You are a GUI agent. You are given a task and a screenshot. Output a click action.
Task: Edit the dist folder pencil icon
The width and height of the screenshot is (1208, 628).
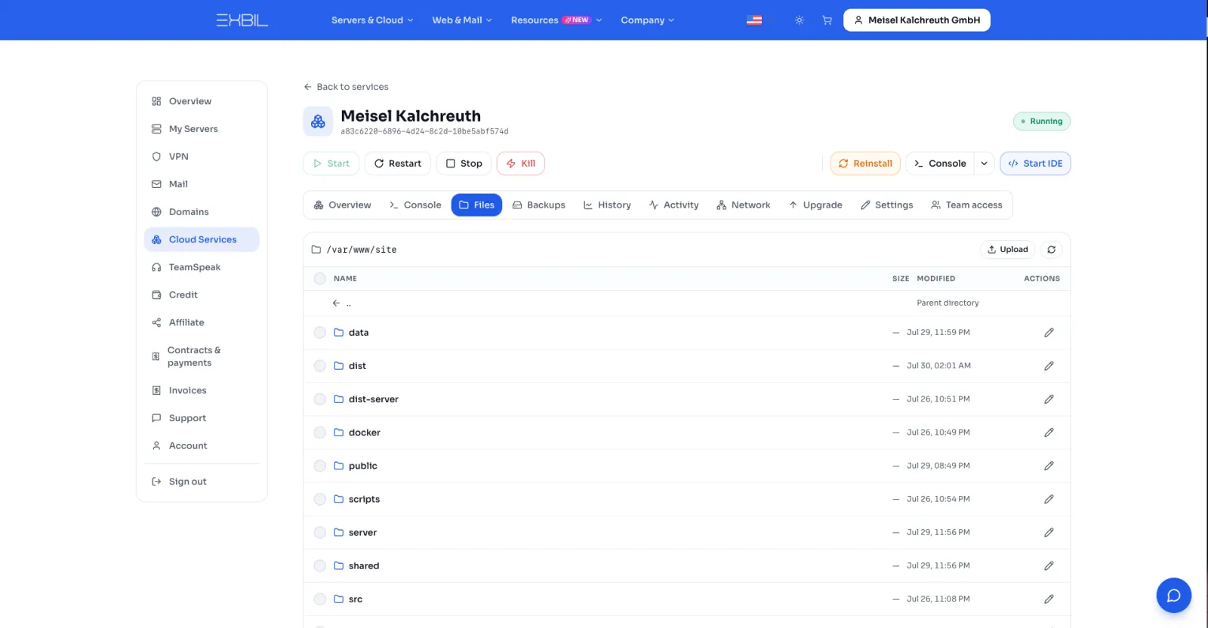[1049, 366]
